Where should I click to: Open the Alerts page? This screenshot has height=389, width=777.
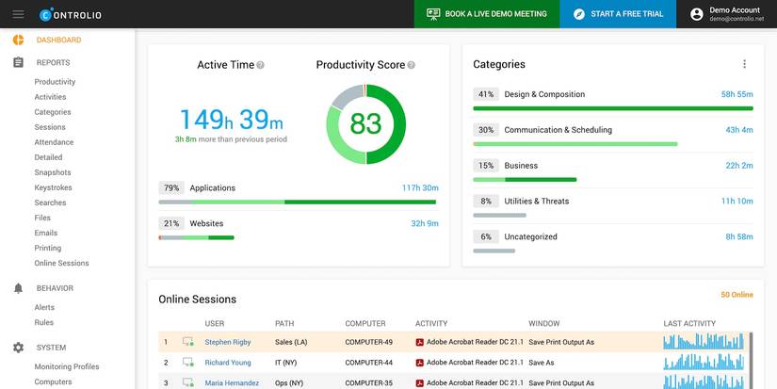click(x=44, y=307)
